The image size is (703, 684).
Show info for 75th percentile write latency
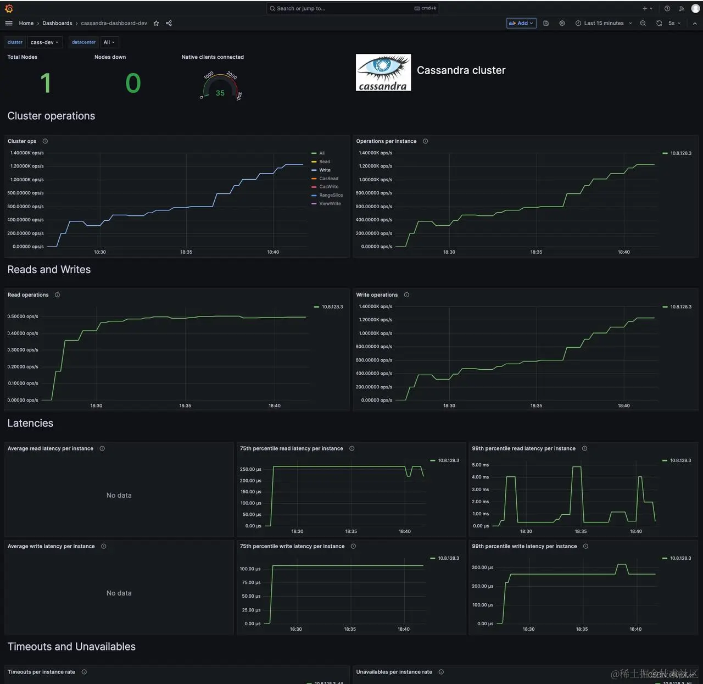(x=353, y=546)
